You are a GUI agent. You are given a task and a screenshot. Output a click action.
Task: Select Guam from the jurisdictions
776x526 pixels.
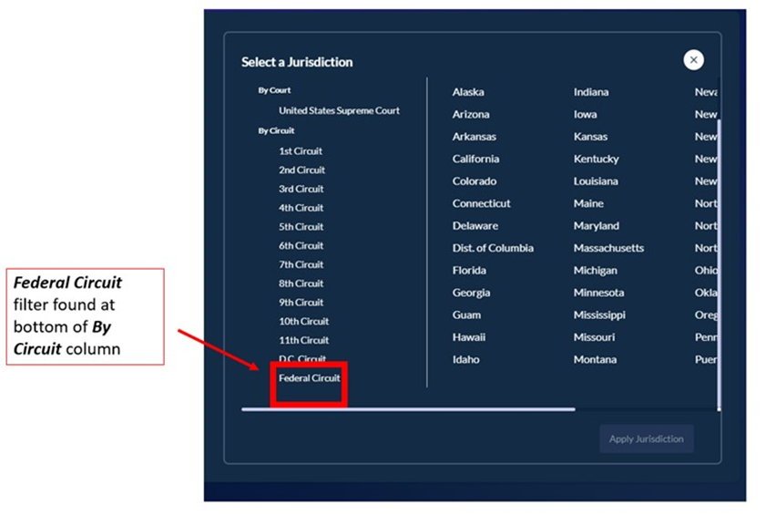pos(466,315)
